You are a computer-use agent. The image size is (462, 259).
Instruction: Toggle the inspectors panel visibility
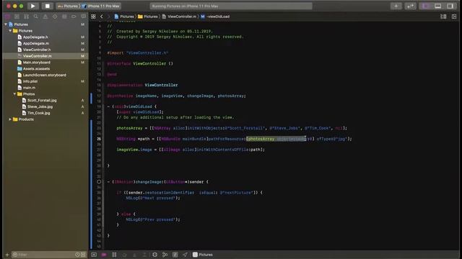tap(450, 6)
